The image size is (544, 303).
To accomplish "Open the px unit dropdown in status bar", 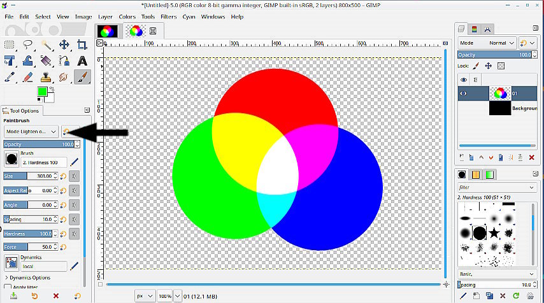I will 145,296.
